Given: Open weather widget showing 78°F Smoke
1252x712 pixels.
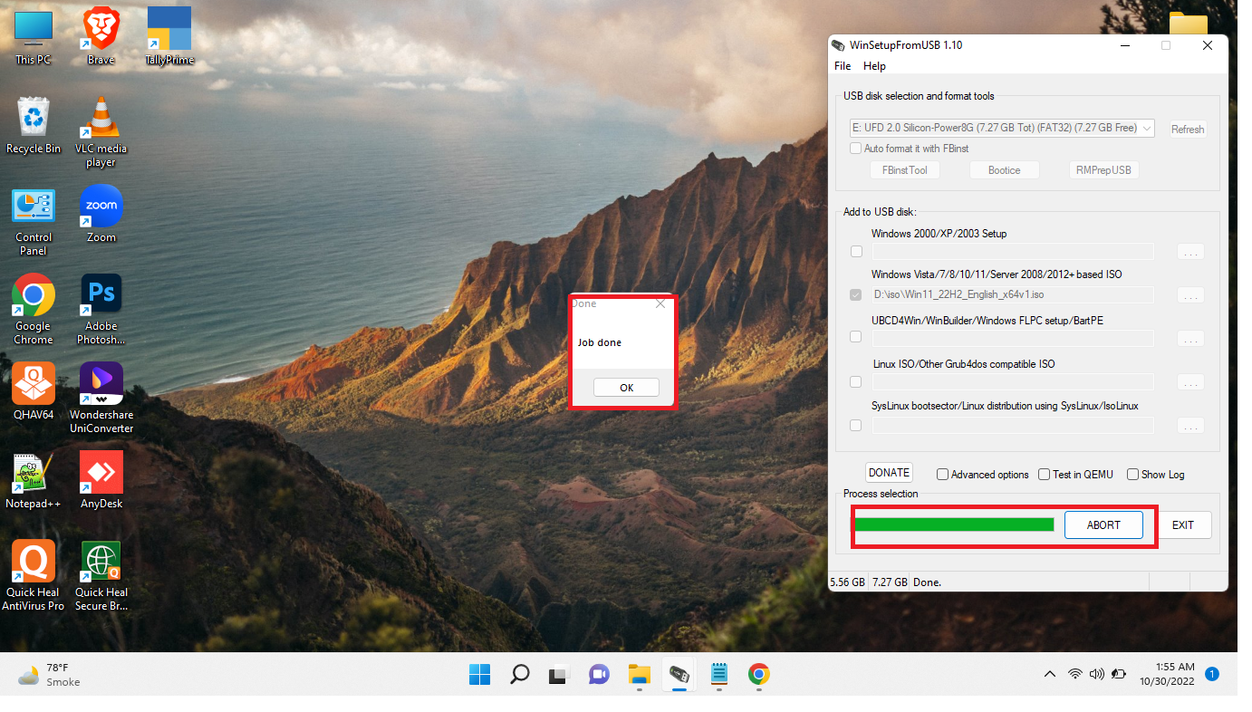Looking at the screenshot, I should [x=50, y=674].
